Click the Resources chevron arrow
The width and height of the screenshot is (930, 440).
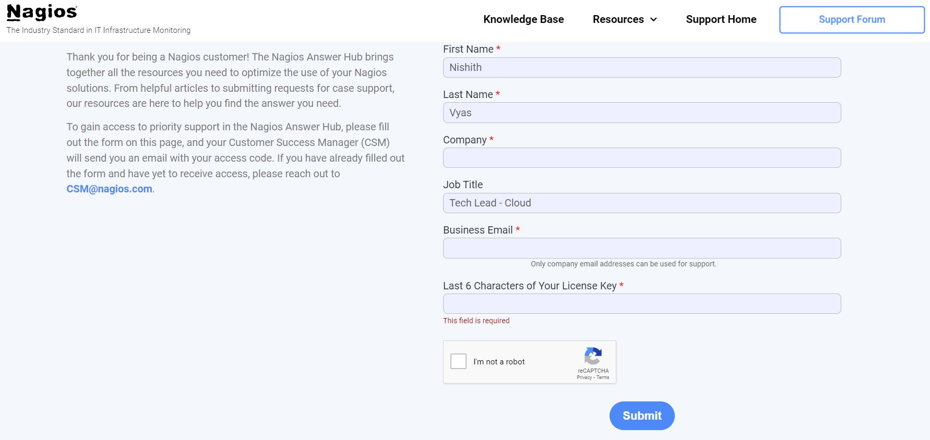(653, 20)
